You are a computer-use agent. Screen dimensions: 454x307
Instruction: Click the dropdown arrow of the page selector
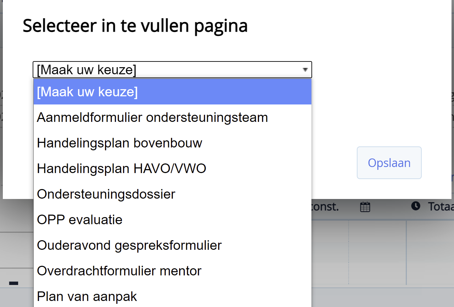coord(305,70)
